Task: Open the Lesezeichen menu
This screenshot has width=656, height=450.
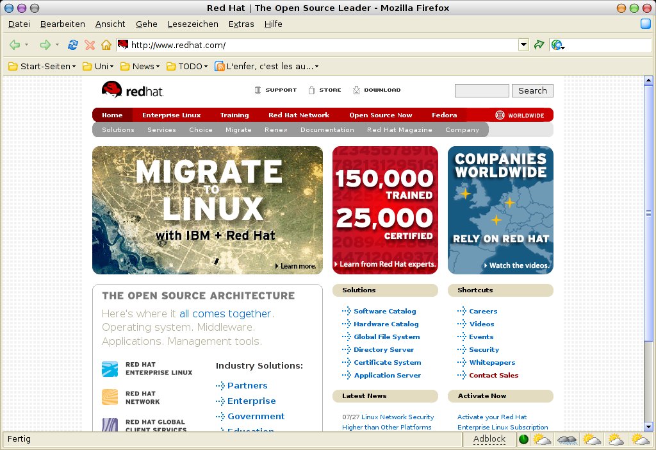Action: (192, 24)
